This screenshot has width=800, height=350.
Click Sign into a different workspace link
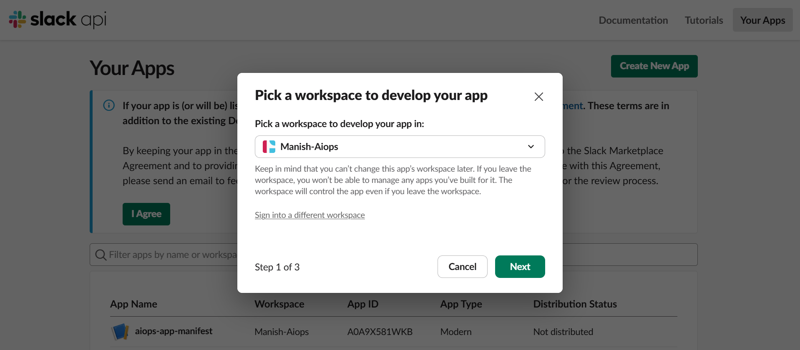pyautogui.click(x=310, y=215)
